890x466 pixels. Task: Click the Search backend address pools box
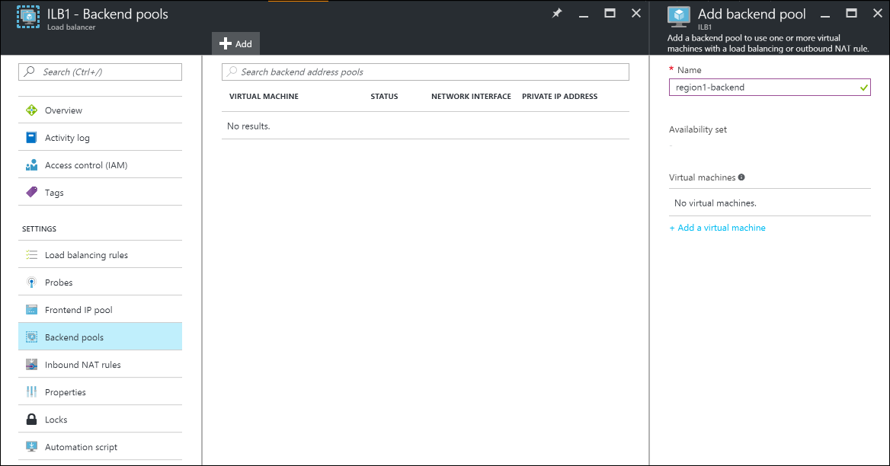coord(425,72)
